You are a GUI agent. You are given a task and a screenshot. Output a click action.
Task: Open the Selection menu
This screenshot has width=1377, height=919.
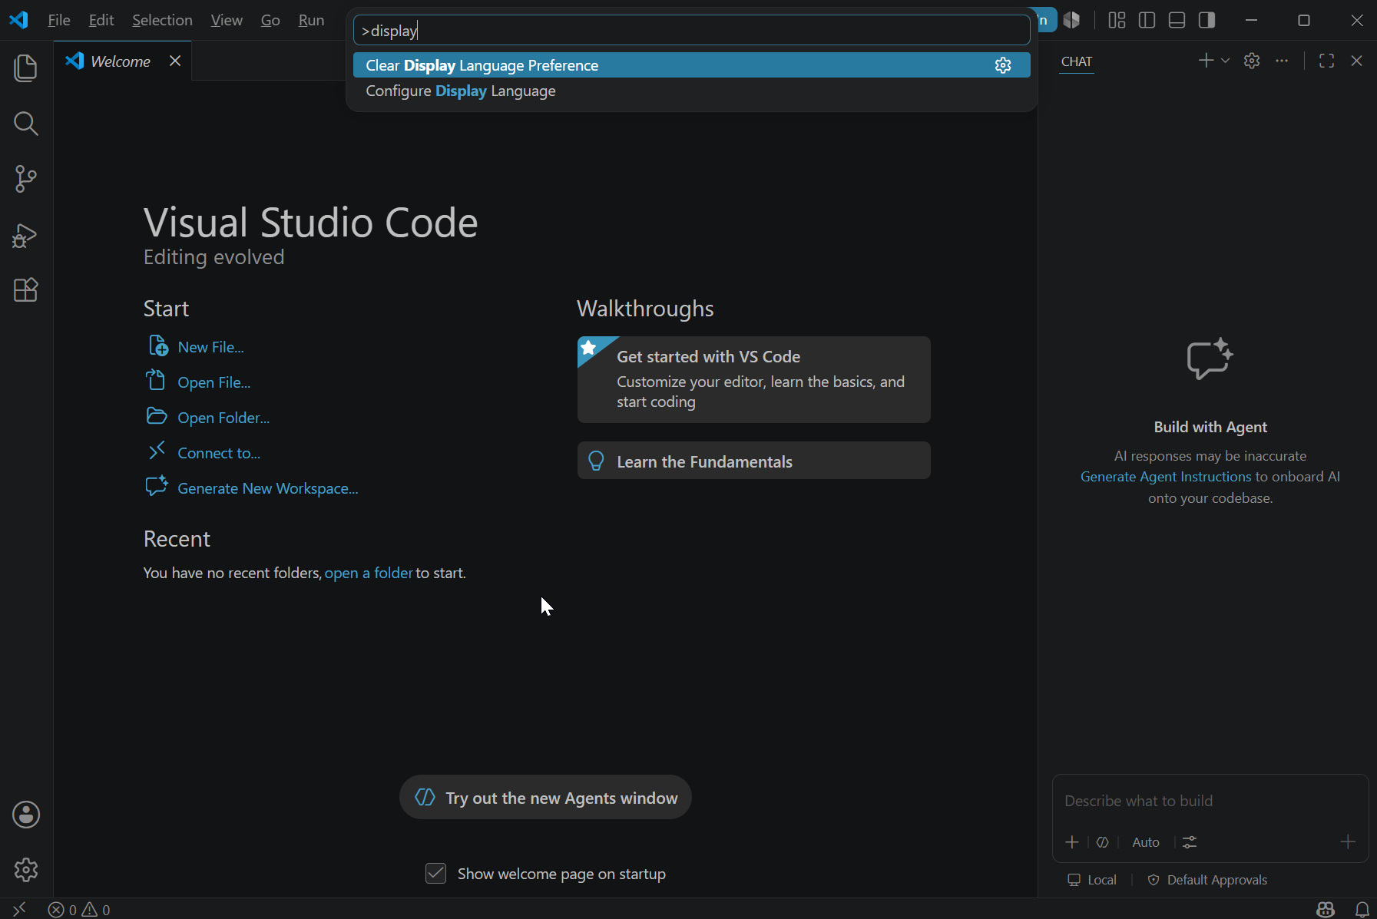[x=162, y=20]
